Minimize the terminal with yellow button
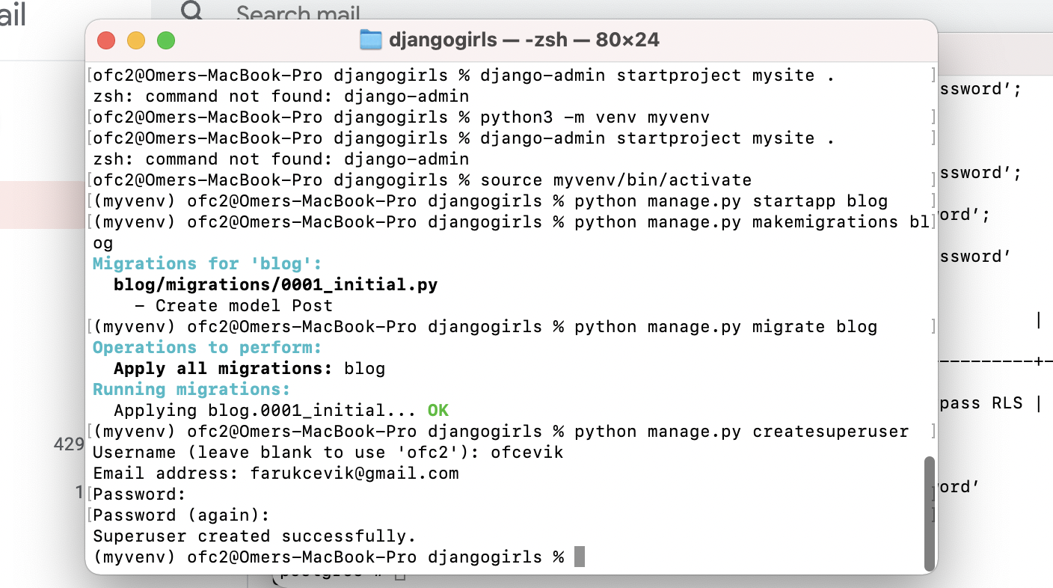 [136, 40]
